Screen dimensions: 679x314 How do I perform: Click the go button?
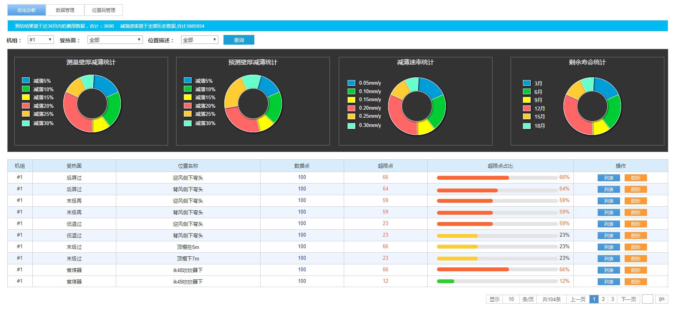click(662, 299)
